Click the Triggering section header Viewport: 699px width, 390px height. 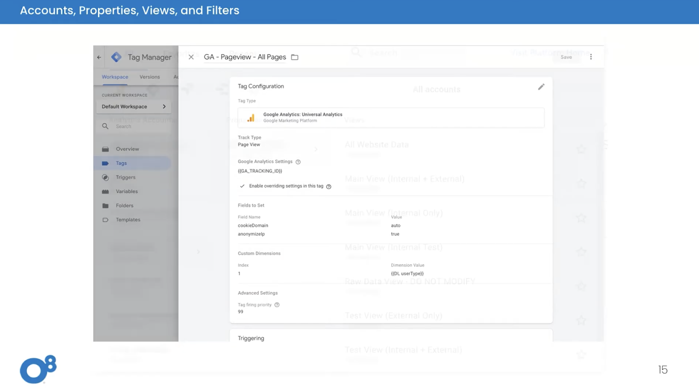click(x=251, y=338)
